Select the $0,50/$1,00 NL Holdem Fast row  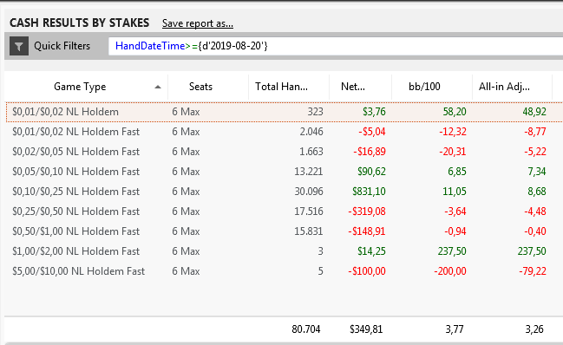pos(284,231)
